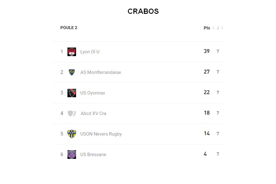Sort standings by J arrow icon
This screenshot has height=184, width=276.
222,28
